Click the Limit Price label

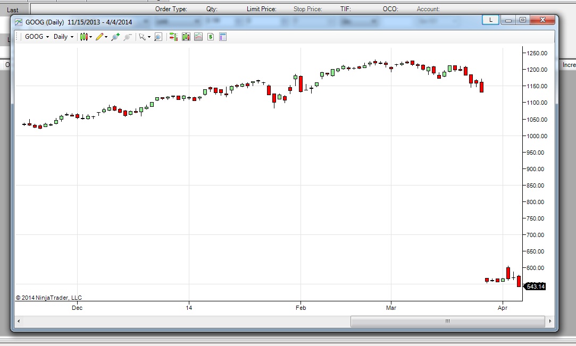pos(262,9)
